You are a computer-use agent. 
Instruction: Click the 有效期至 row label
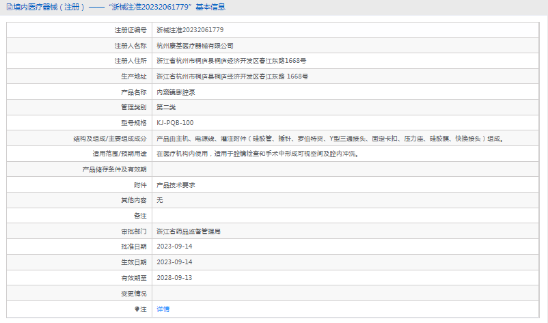134,278
